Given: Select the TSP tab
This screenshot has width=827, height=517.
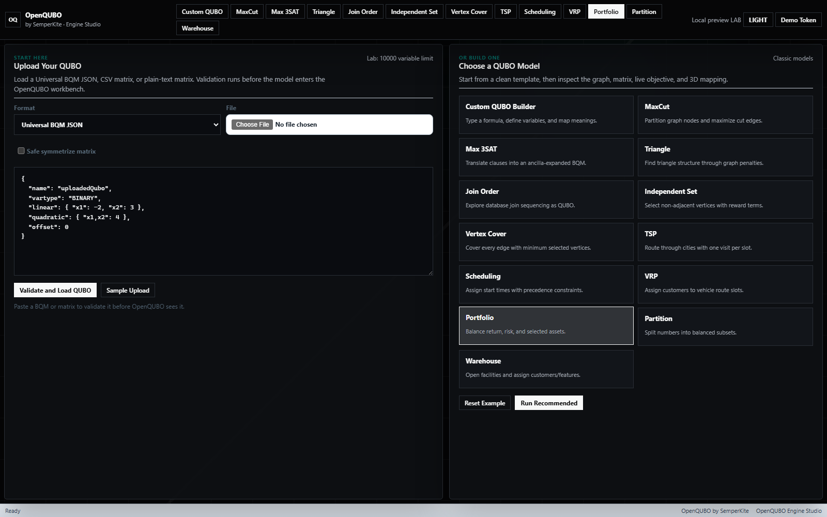Looking at the screenshot, I should point(506,11).
